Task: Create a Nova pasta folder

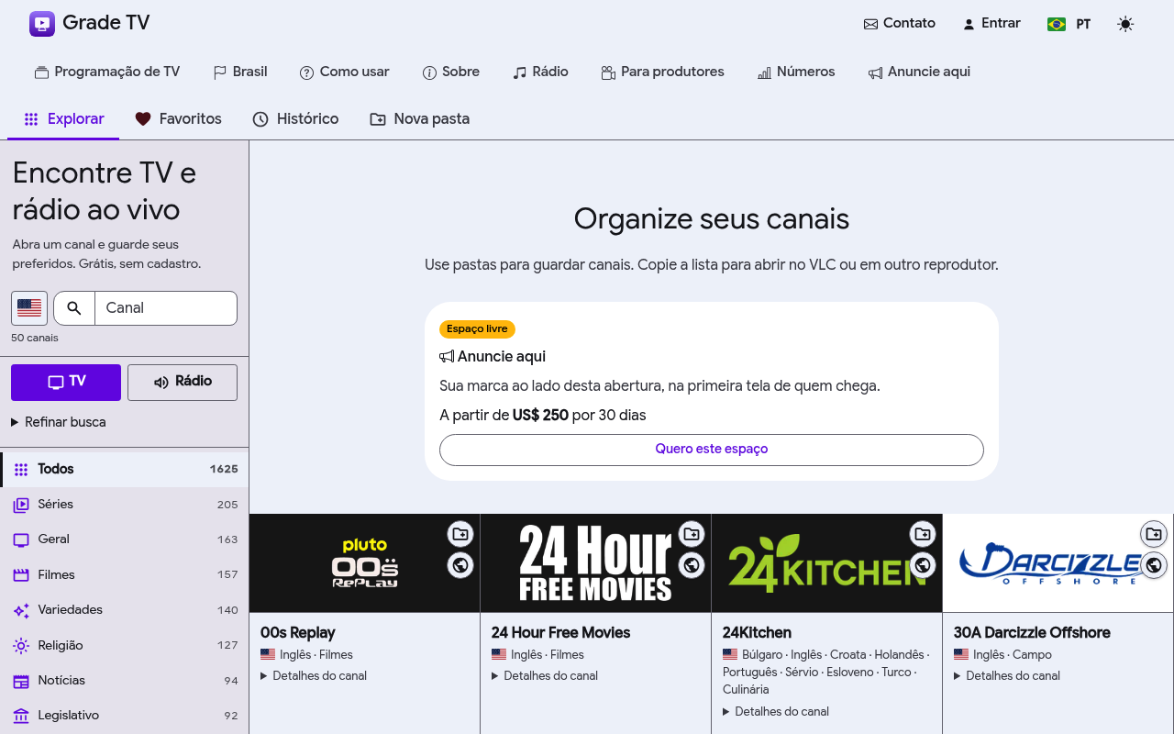Action: click(x=419, y=119)
